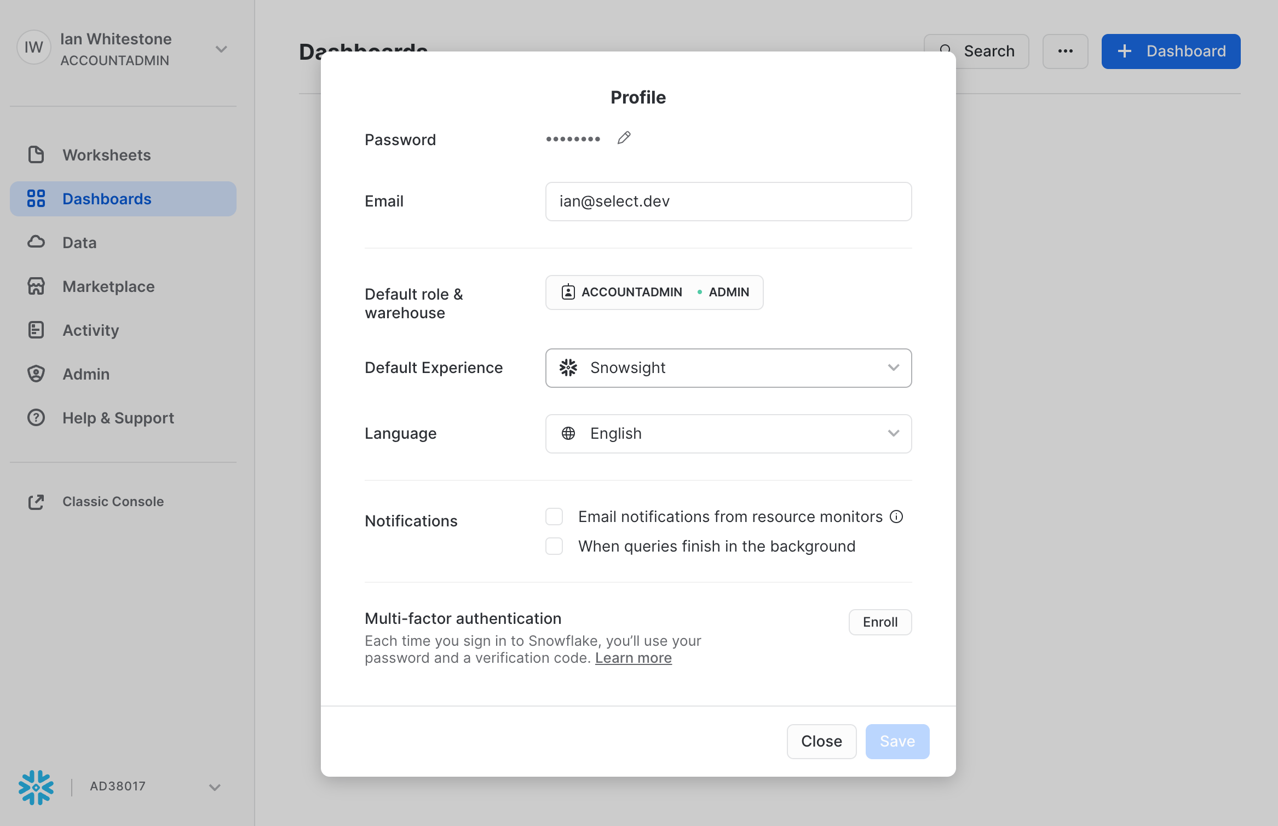Select the ACCOUNTADMIN default role and warehouse selector
Image resolution: width=1278 pixels, height=826 pixels.
coord(654,292)
